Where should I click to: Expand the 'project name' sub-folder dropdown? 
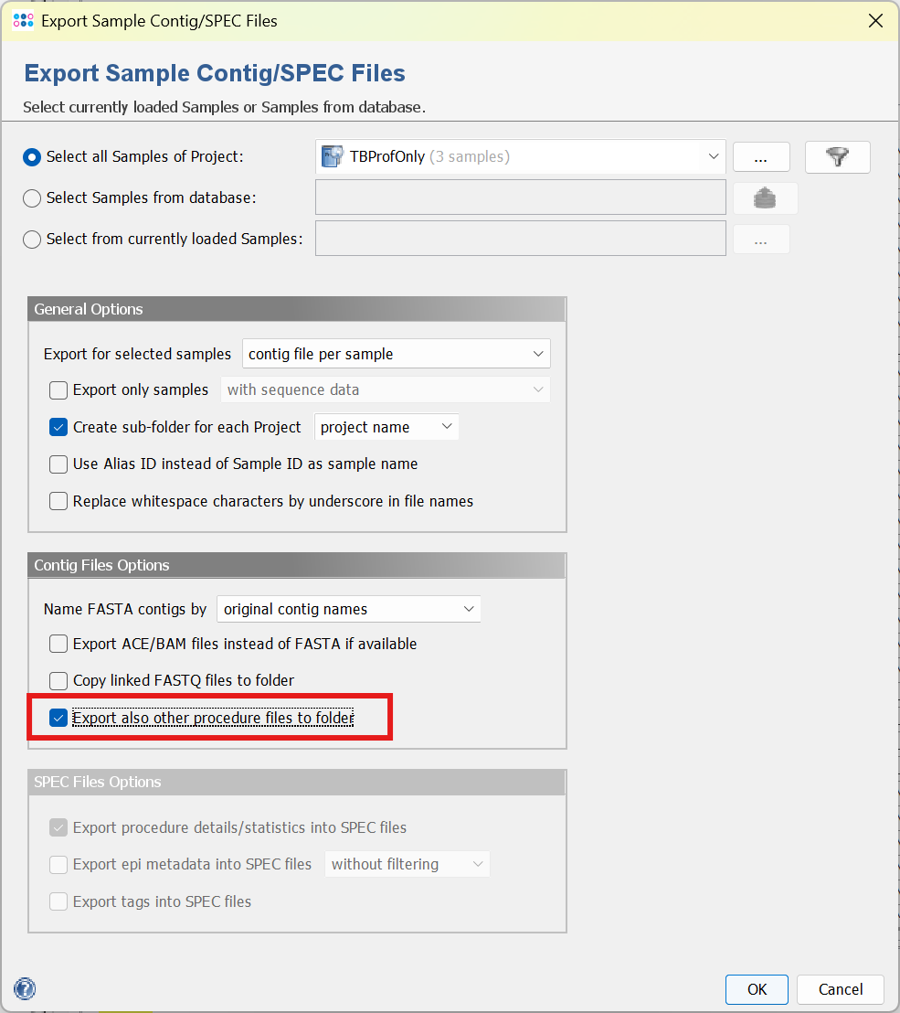386,427
